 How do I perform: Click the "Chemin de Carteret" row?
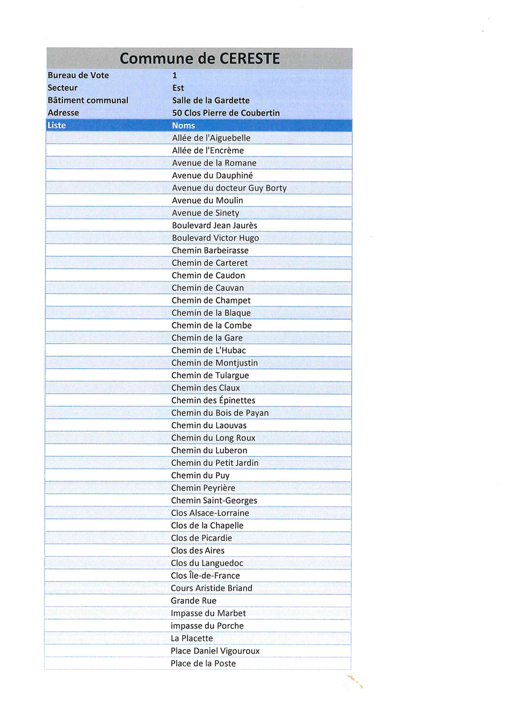210,263
